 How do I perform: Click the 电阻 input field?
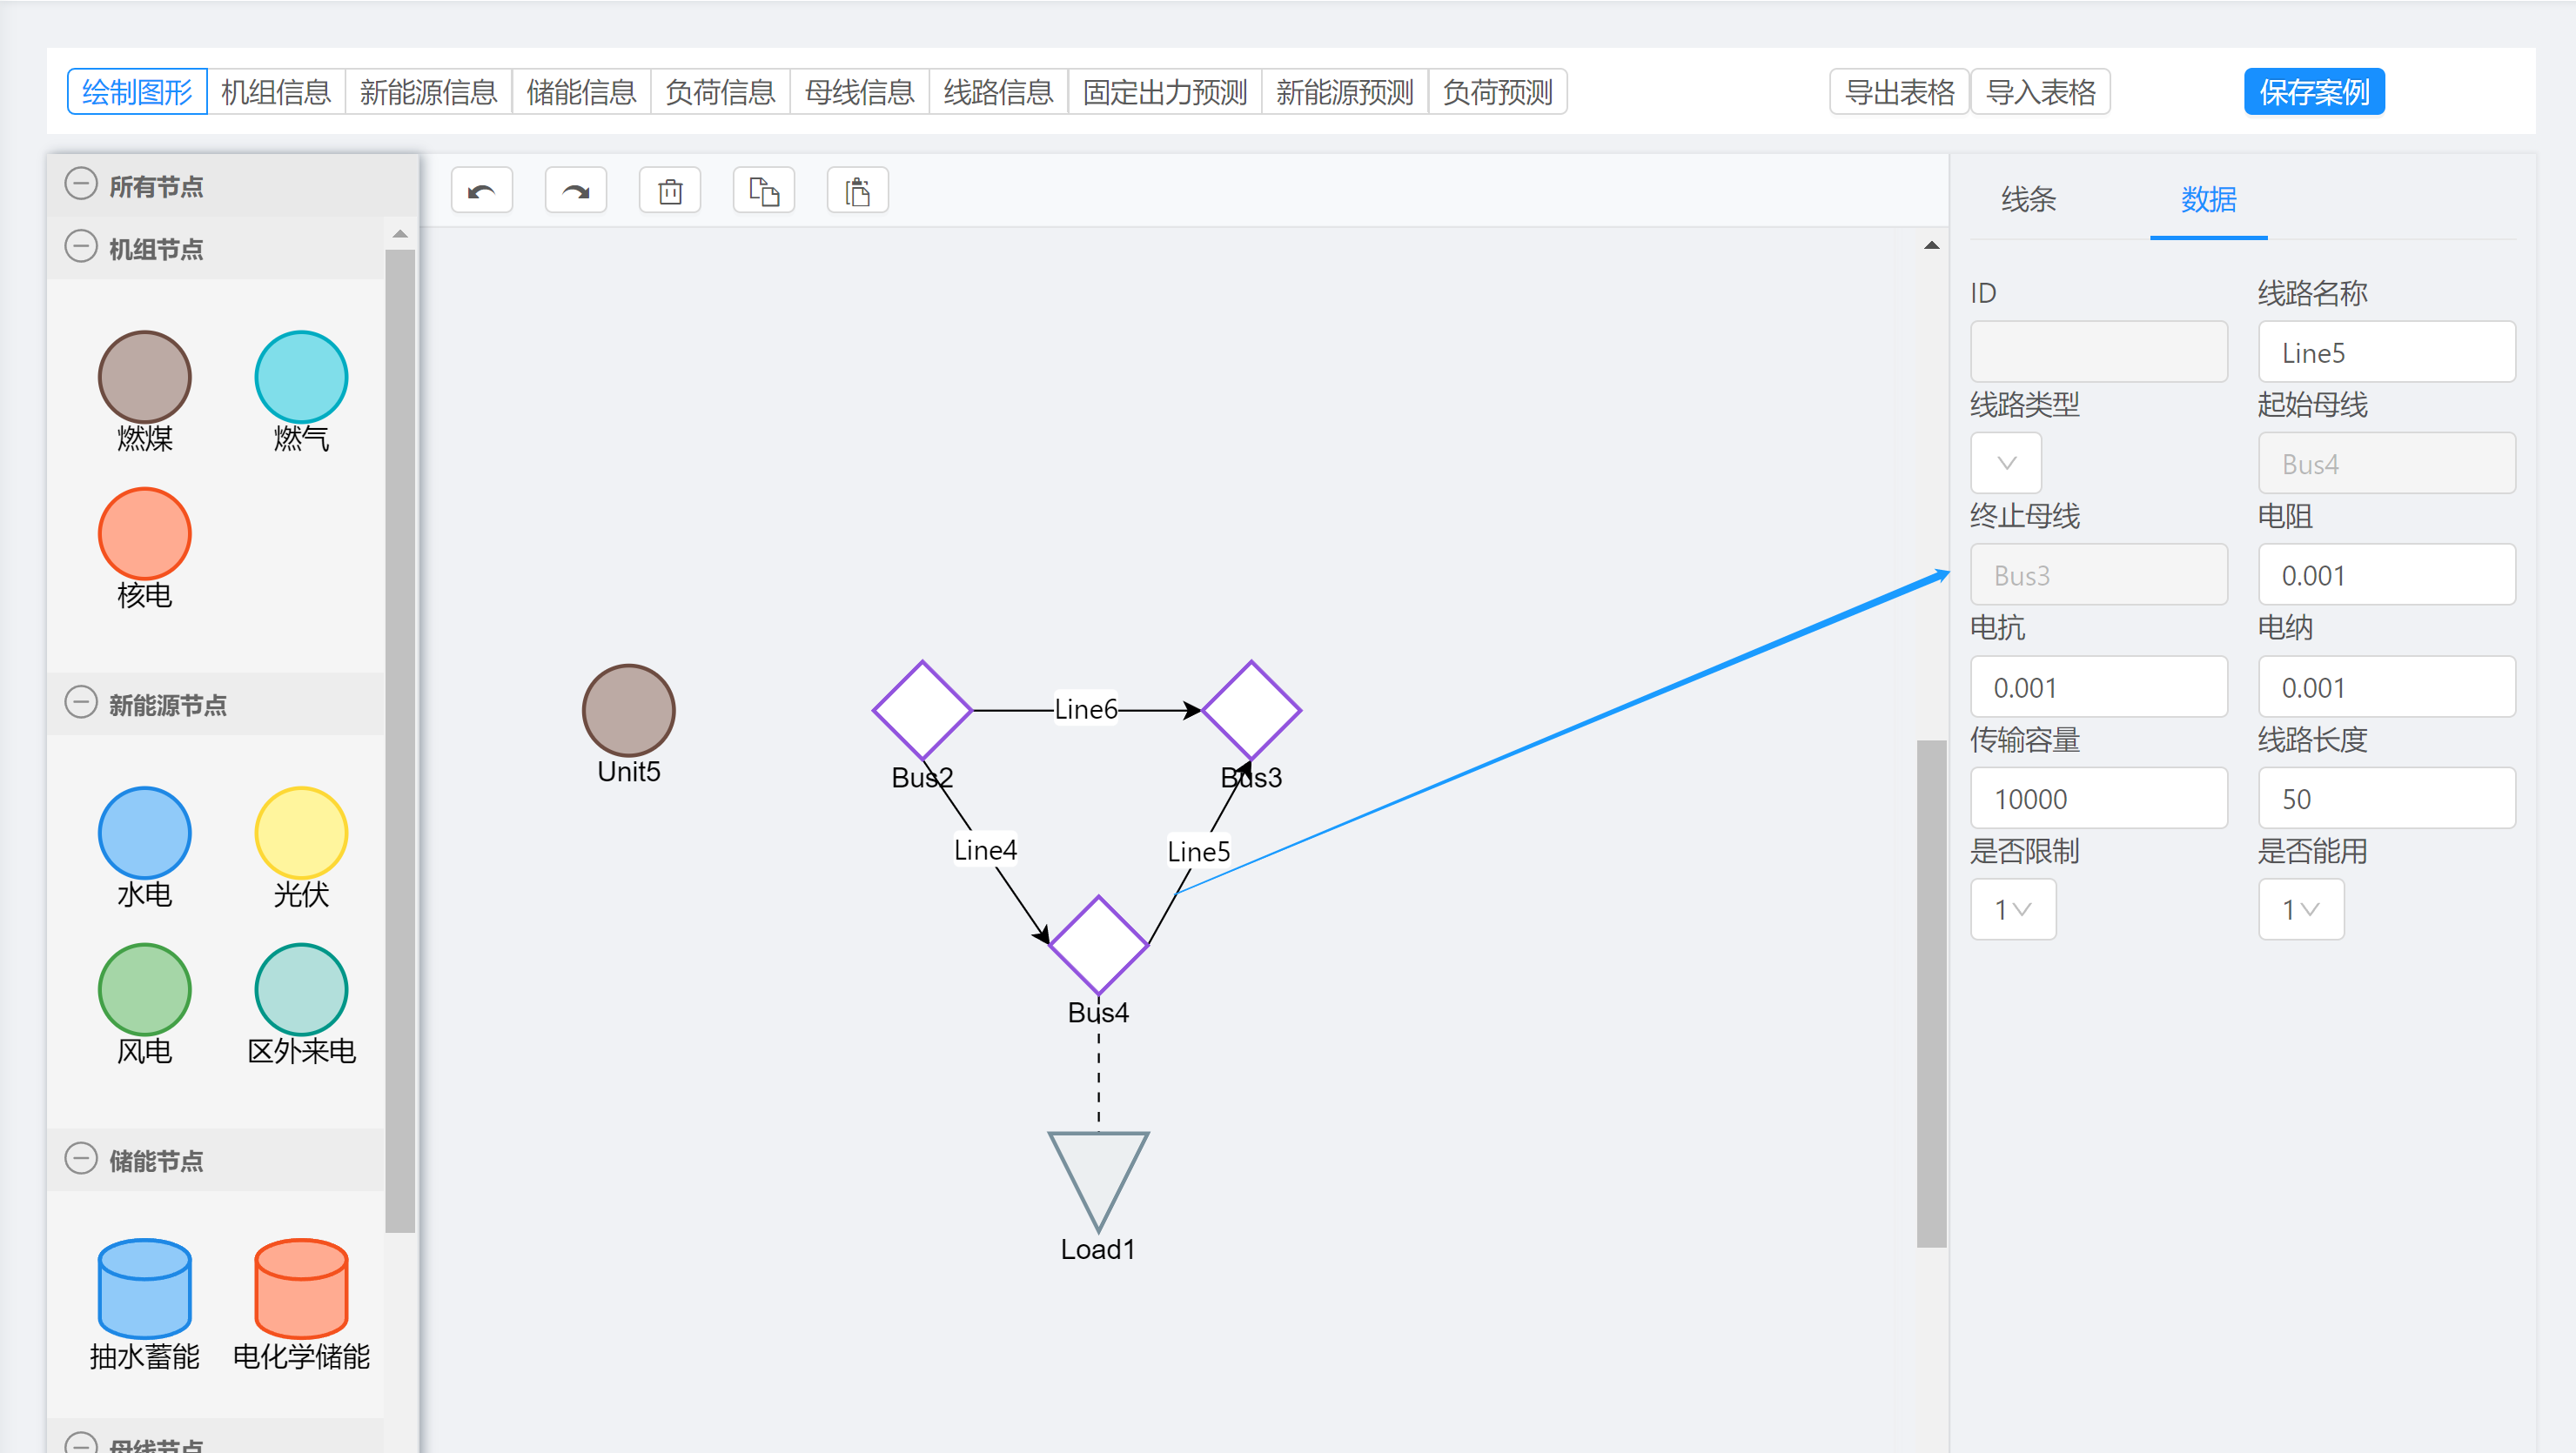pos(2386,574)
